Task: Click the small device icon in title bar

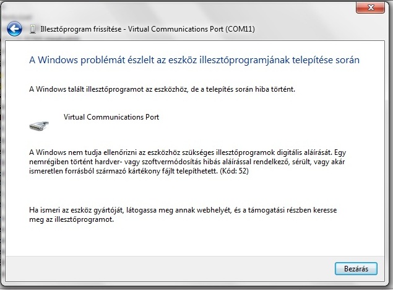Action: pos(33,29)
